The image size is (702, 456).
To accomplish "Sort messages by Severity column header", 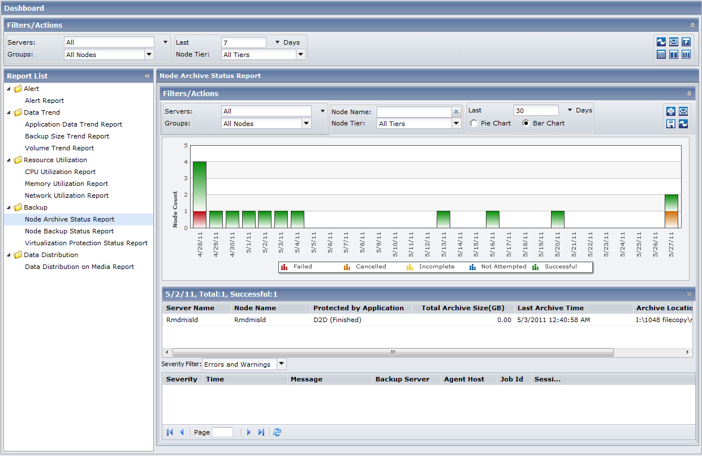I will pos(182,379).
